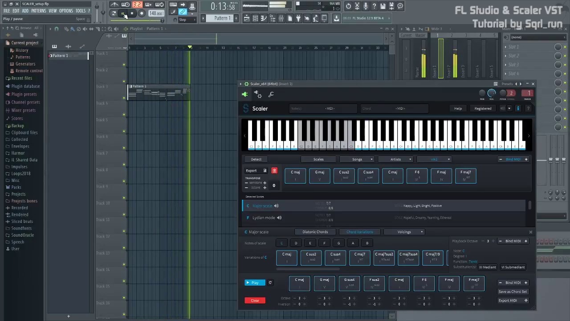This screenshot has width=570, height=321.
Task: Open the vik1 user dropdown
Action: coord(435,159)
